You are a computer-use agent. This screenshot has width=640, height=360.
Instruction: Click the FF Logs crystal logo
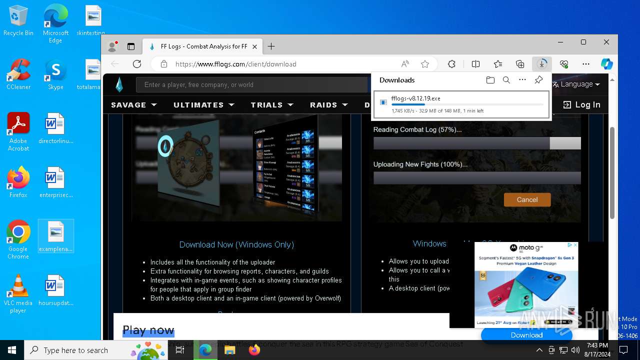click(119, 84)
